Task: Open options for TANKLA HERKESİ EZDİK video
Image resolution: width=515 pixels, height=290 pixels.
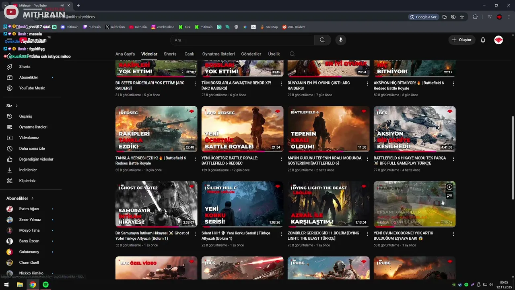Action: [x=195, y=159]
